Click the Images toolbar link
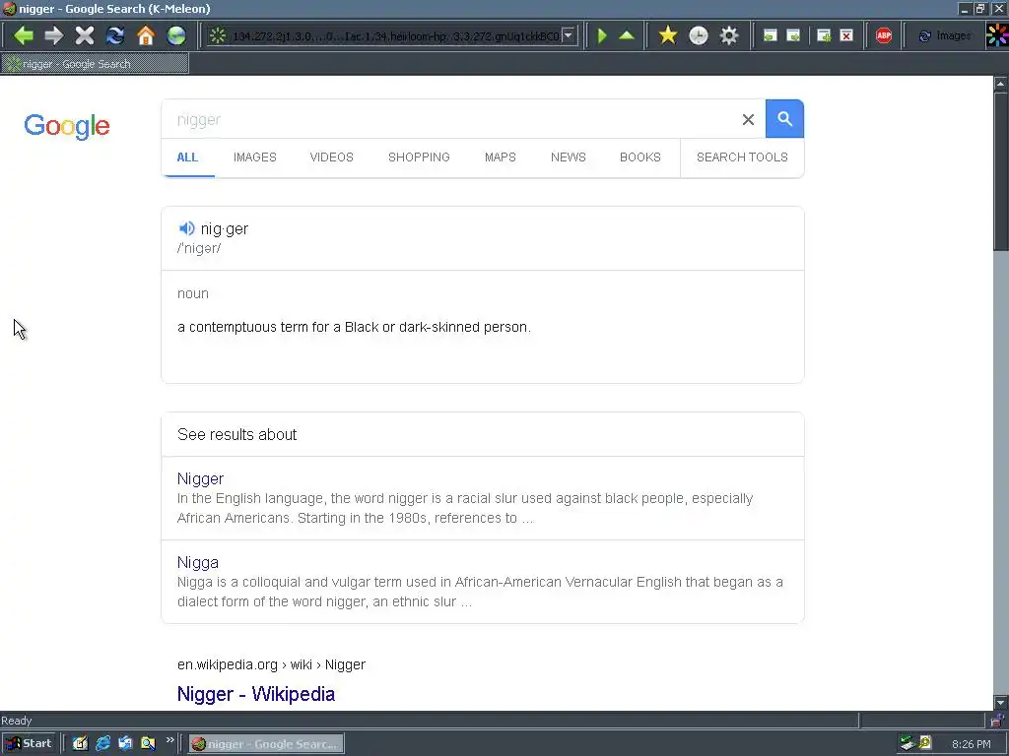The height and width of the screenshot is (756, 1009). pyautogui.click(x=945, y=35)
